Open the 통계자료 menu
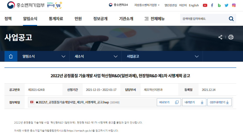The image size is (243, 137). pos(56,19)
